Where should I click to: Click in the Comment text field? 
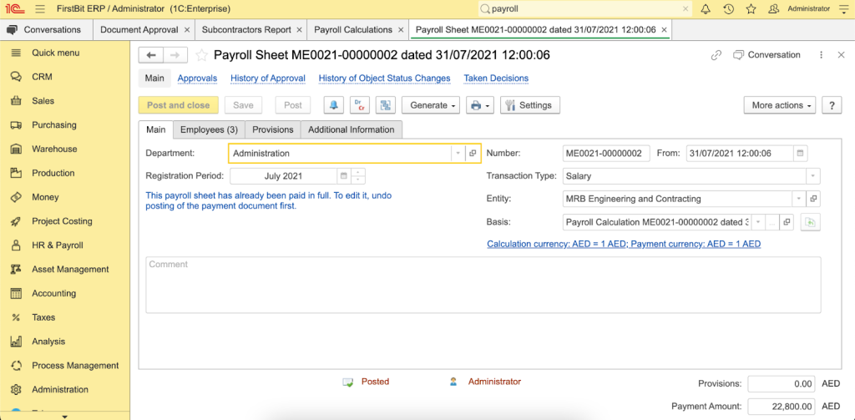483,284
